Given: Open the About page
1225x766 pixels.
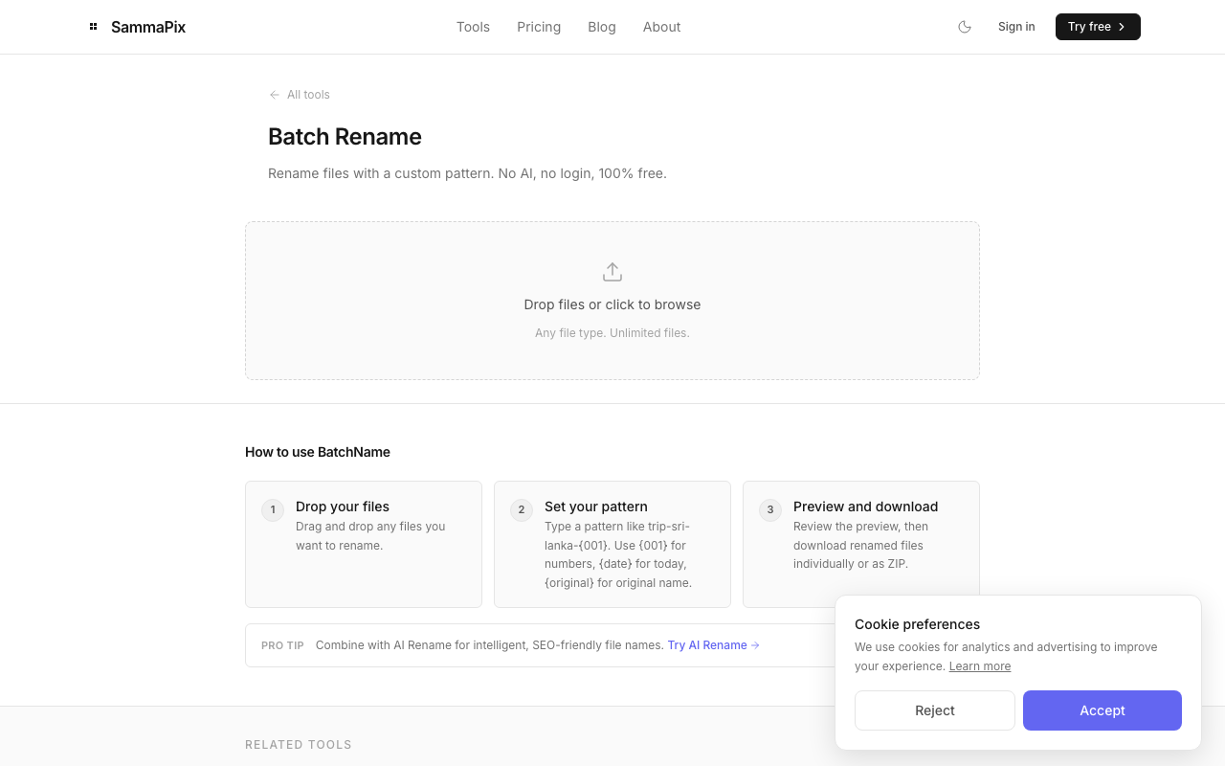Looking at the screenshot, I should tap(661, 27).
